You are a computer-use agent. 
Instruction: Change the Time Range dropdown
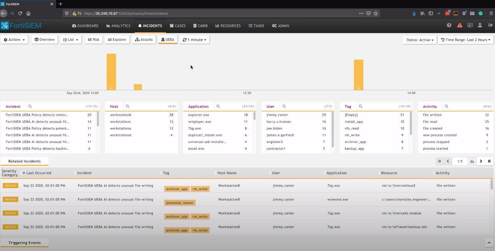coord(465,39)
